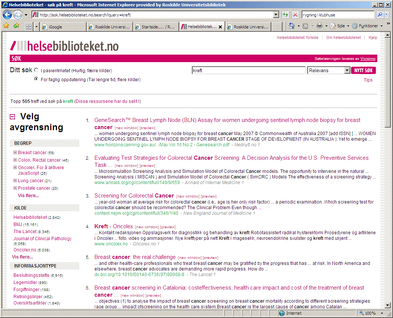Open the Quick Tabs grid icon
The image size is (393, 318).
tap(28, 27)
